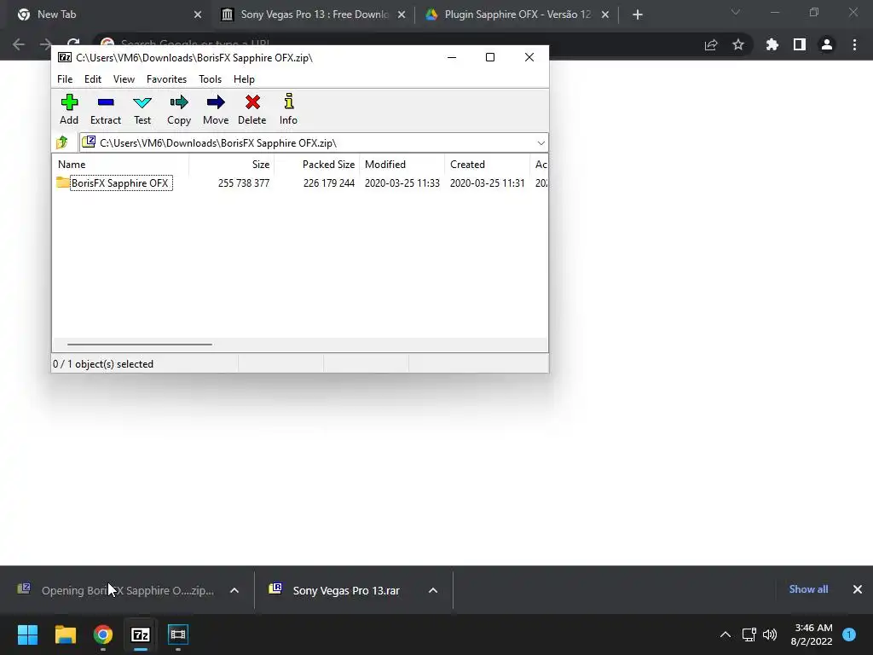Open the clock and date panel
The height and width of the screenshot is (655, 873).
point(812,635)
